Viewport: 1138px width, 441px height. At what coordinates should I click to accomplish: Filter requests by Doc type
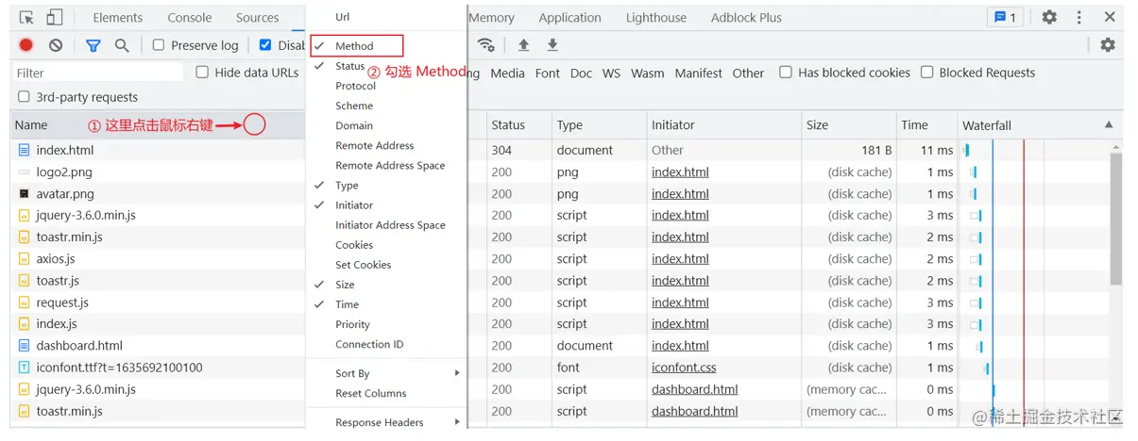(582, 73)
